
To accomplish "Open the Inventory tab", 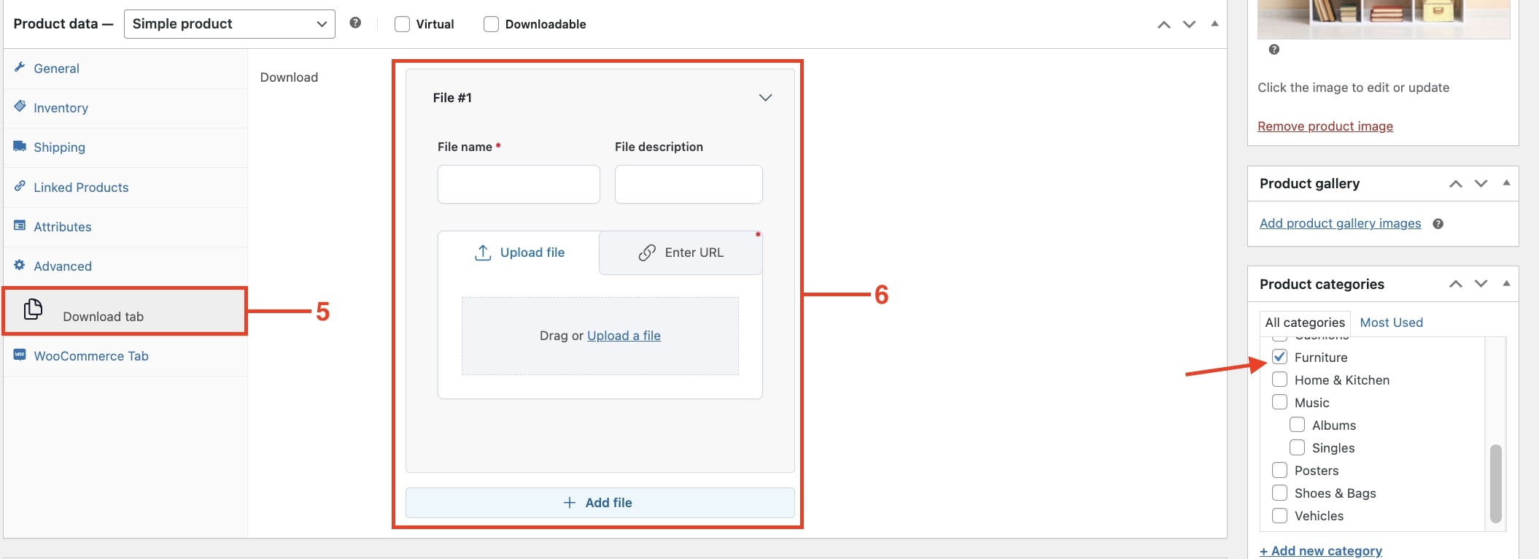I will (x=125, y=108).
